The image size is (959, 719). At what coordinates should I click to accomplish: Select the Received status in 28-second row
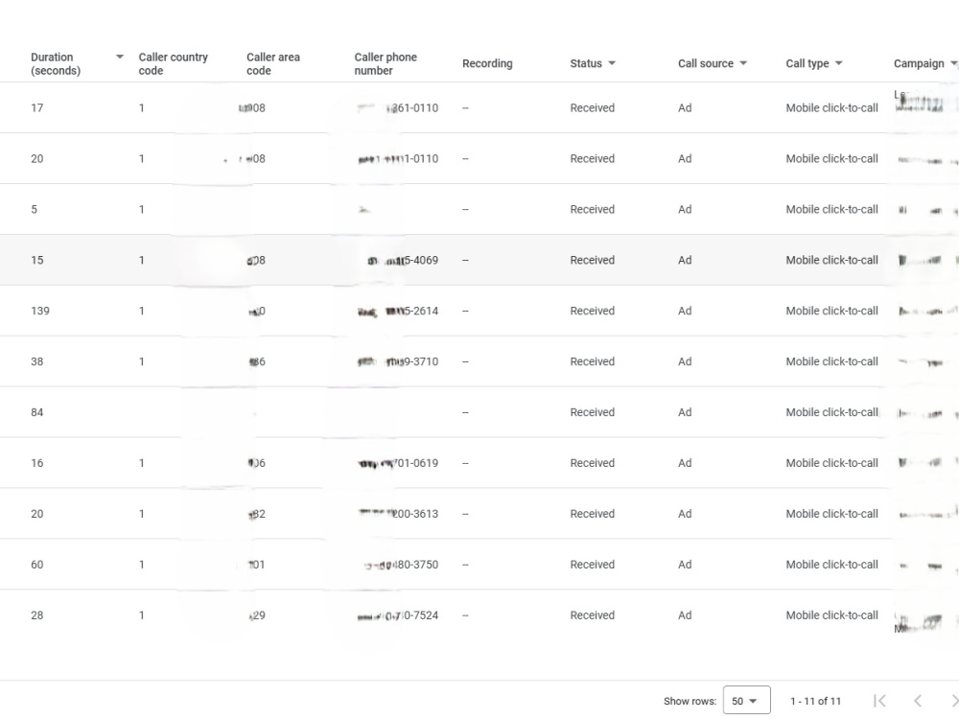click(x=592, y=615)
